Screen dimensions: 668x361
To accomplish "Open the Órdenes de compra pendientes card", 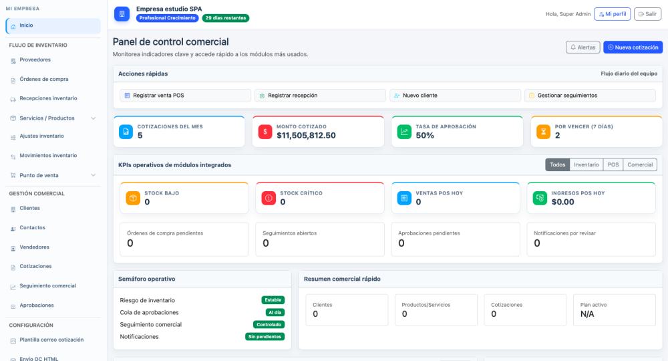I will tap(184, 239).
